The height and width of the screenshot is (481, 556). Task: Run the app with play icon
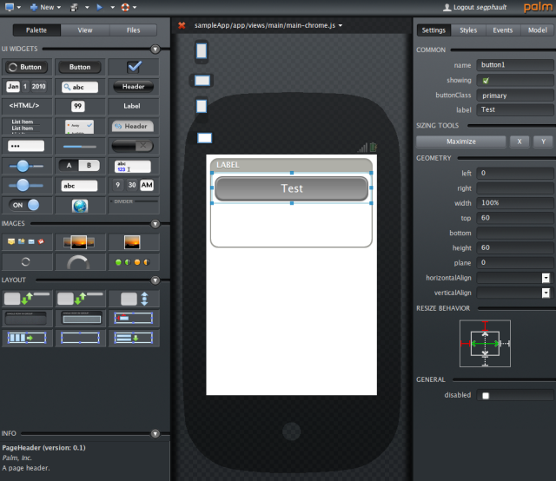[100, 7]
